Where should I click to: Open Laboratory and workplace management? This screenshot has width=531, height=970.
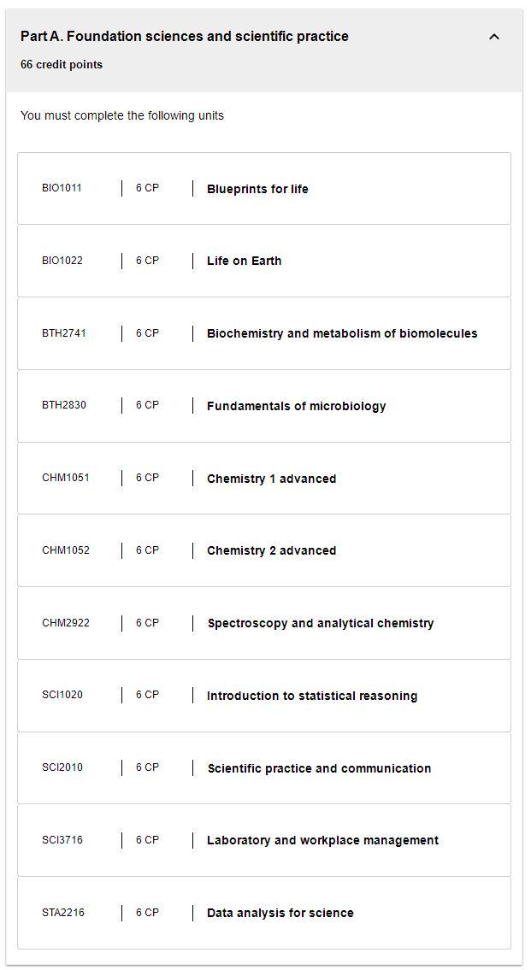click(x=264, y=840)
